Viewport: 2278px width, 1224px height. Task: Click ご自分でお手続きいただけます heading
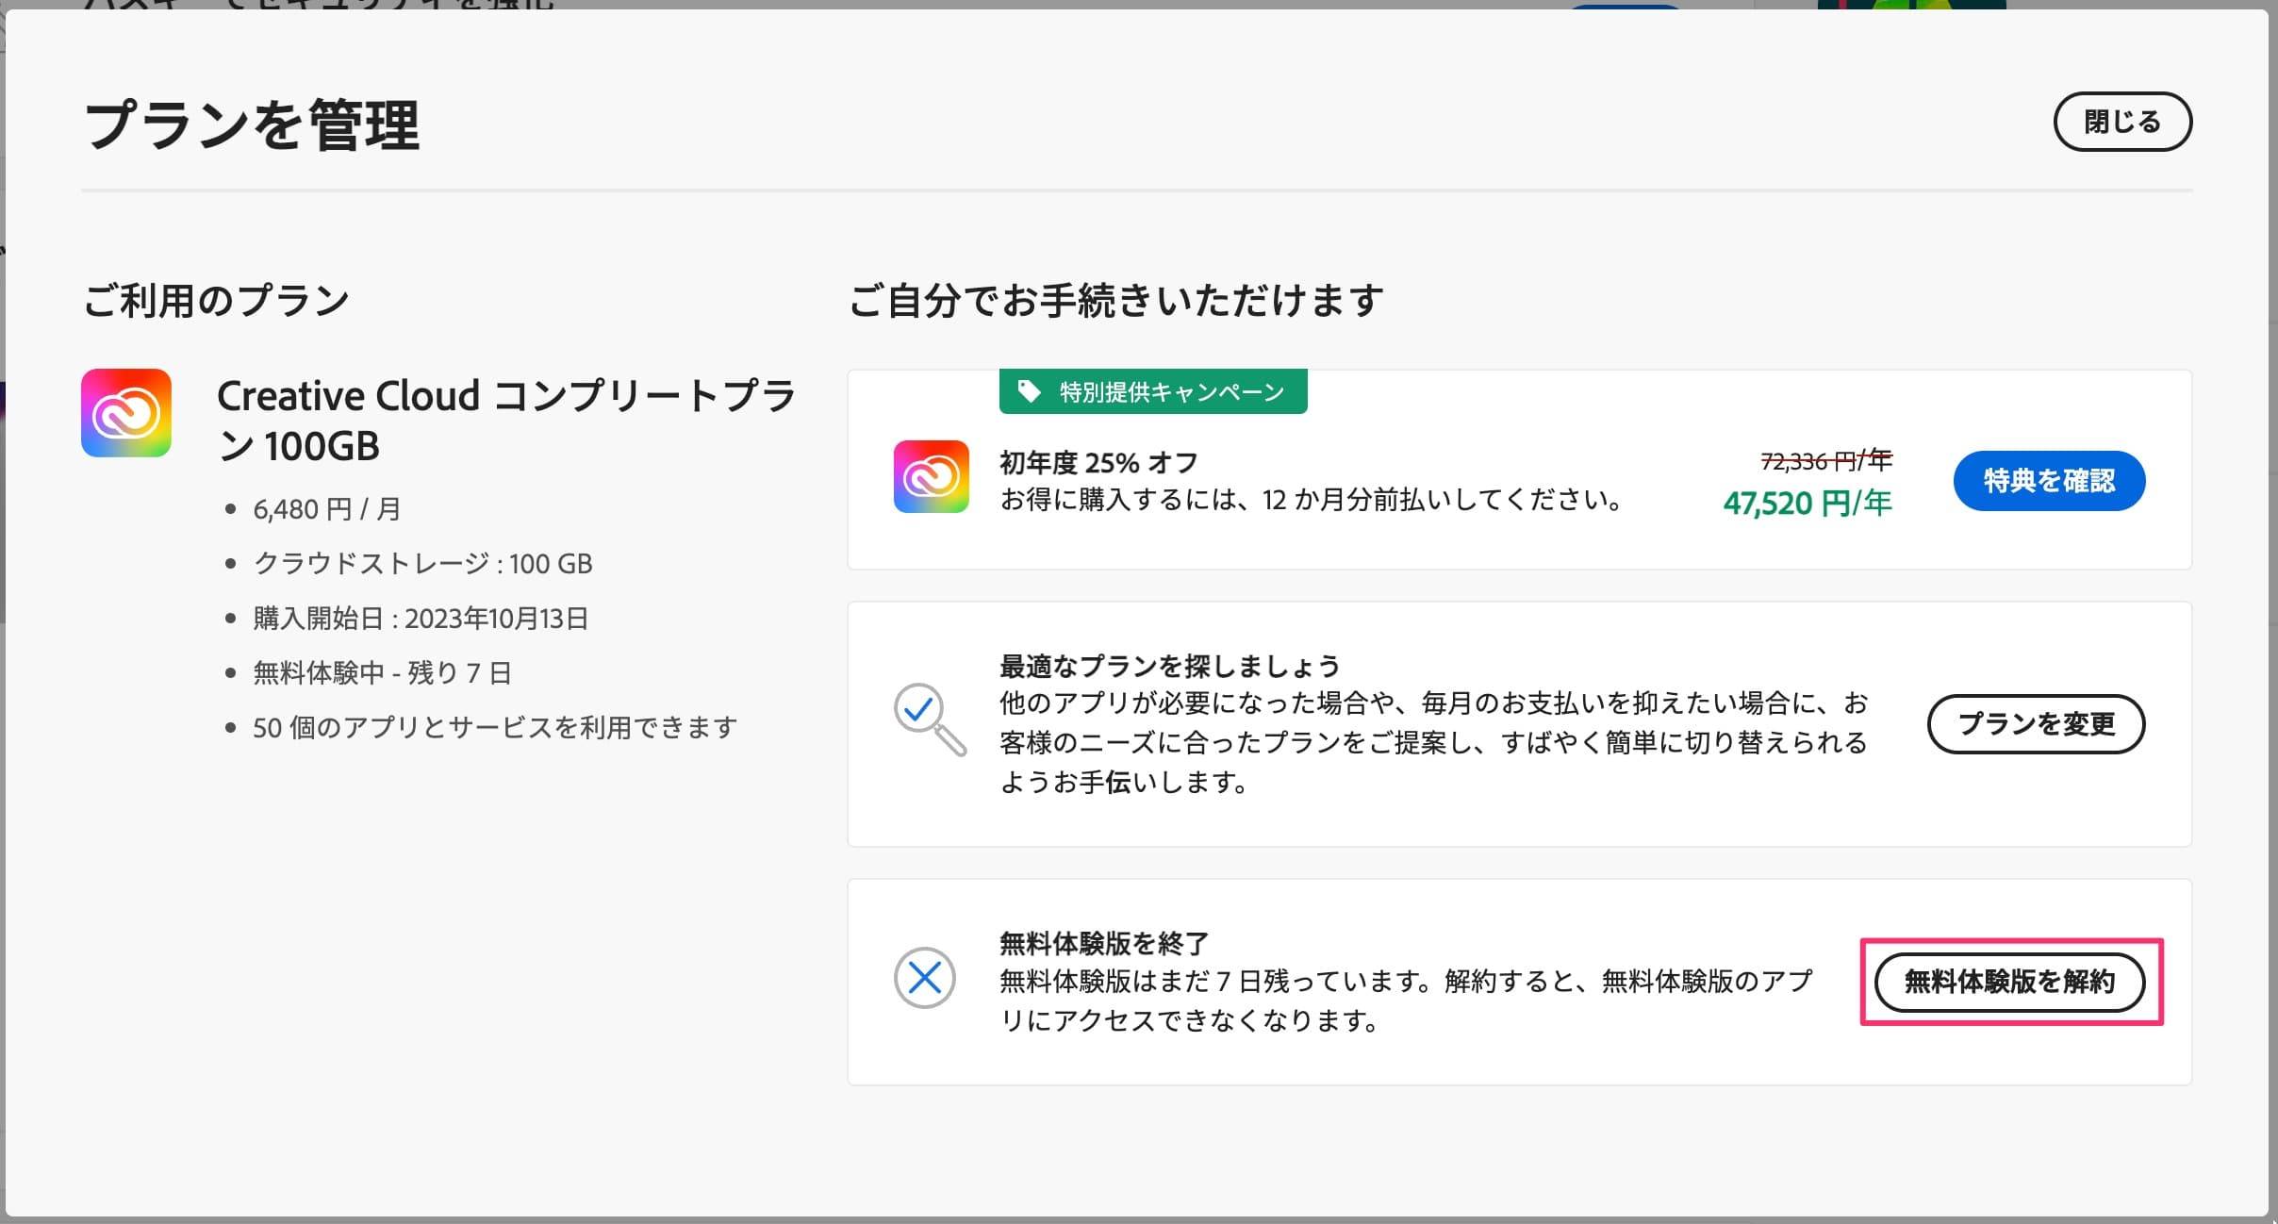click(1116, 301)
